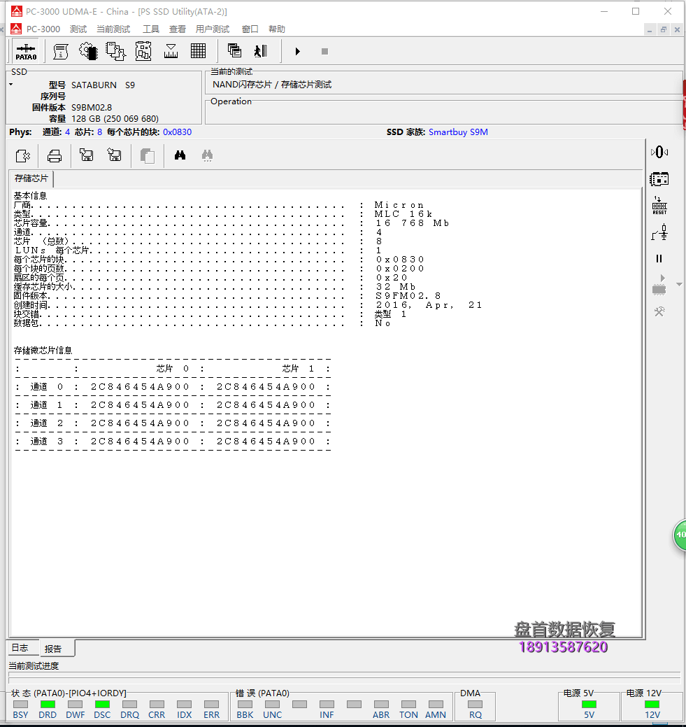Expand the small arrow in the SSD panel
The height and width of the screenshot is (727, 686).
pos(10,85)
